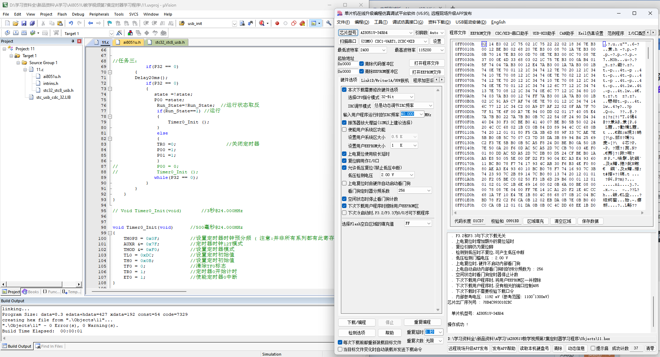Toggle the 清除代码缓冲区 checkbox
Screen dimensions: 660x357
coord(361,64)
